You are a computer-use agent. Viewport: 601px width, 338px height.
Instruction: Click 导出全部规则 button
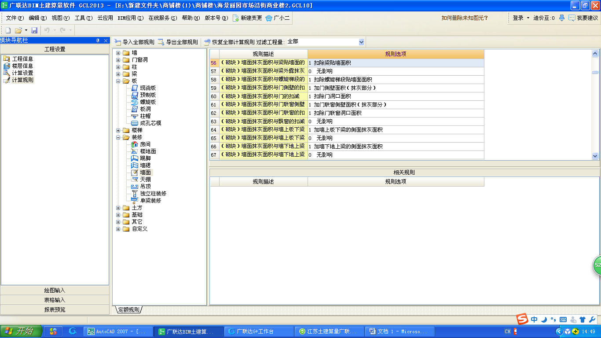tap(178, 42)
